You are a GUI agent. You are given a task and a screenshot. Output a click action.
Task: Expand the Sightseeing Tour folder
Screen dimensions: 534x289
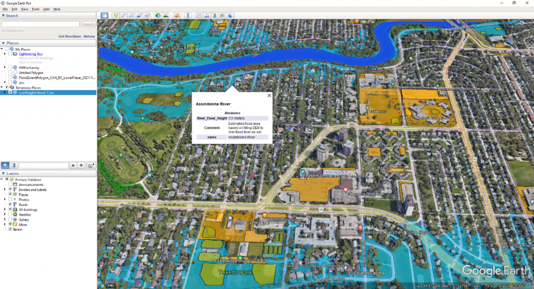click(5, 54)
